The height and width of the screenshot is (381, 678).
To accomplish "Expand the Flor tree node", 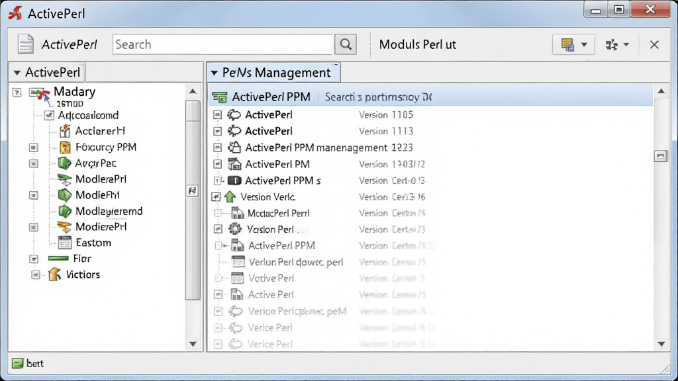I will click(34, 259).
